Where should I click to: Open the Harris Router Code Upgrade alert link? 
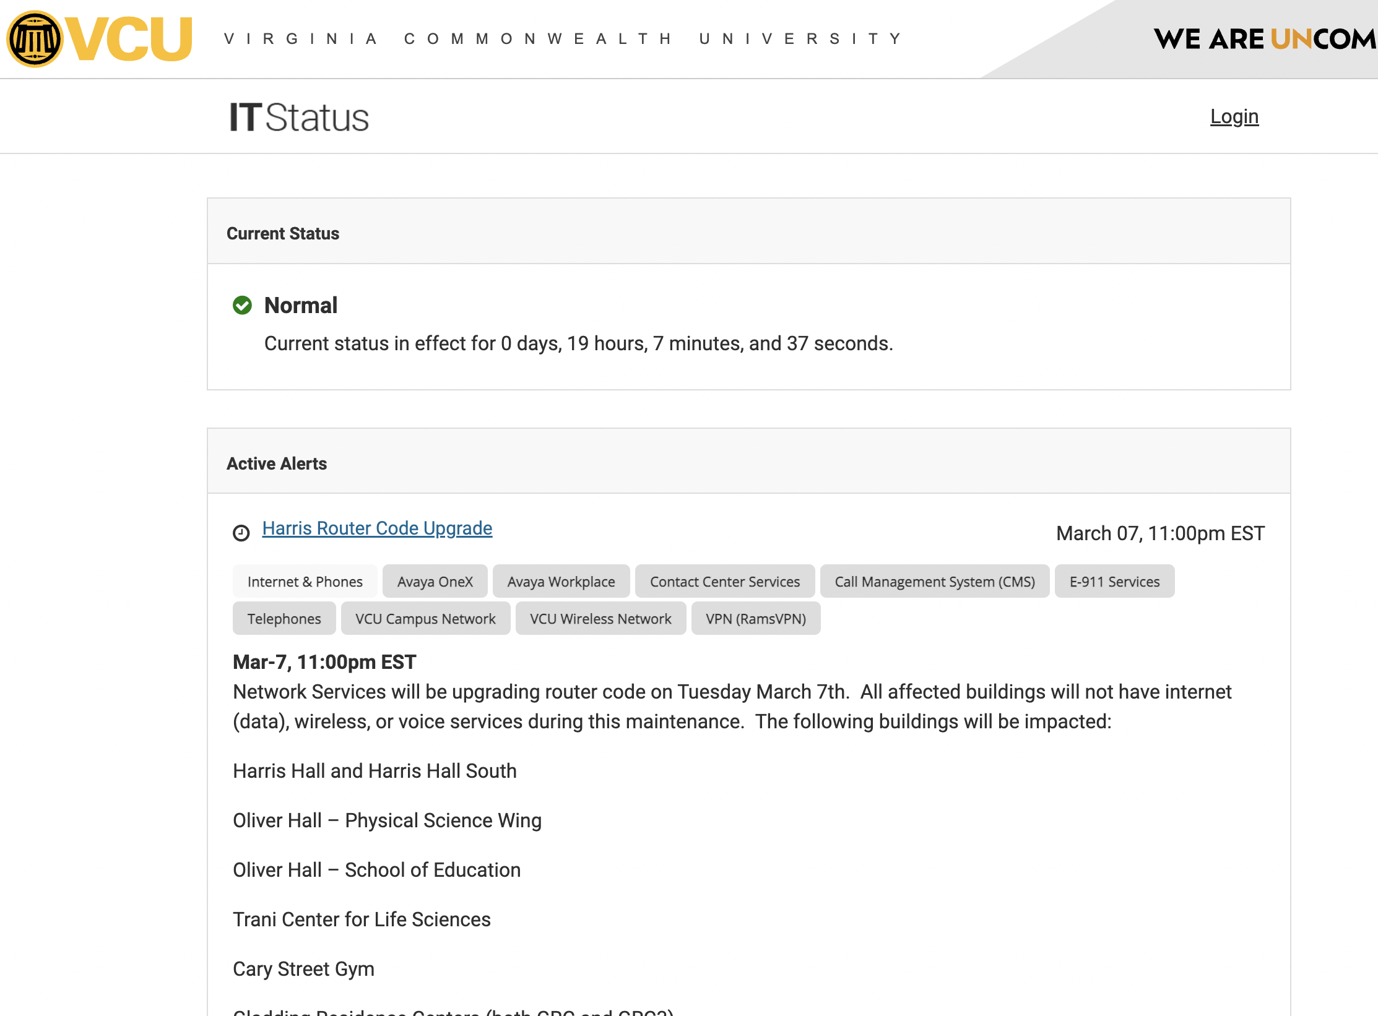coord(377,528)
